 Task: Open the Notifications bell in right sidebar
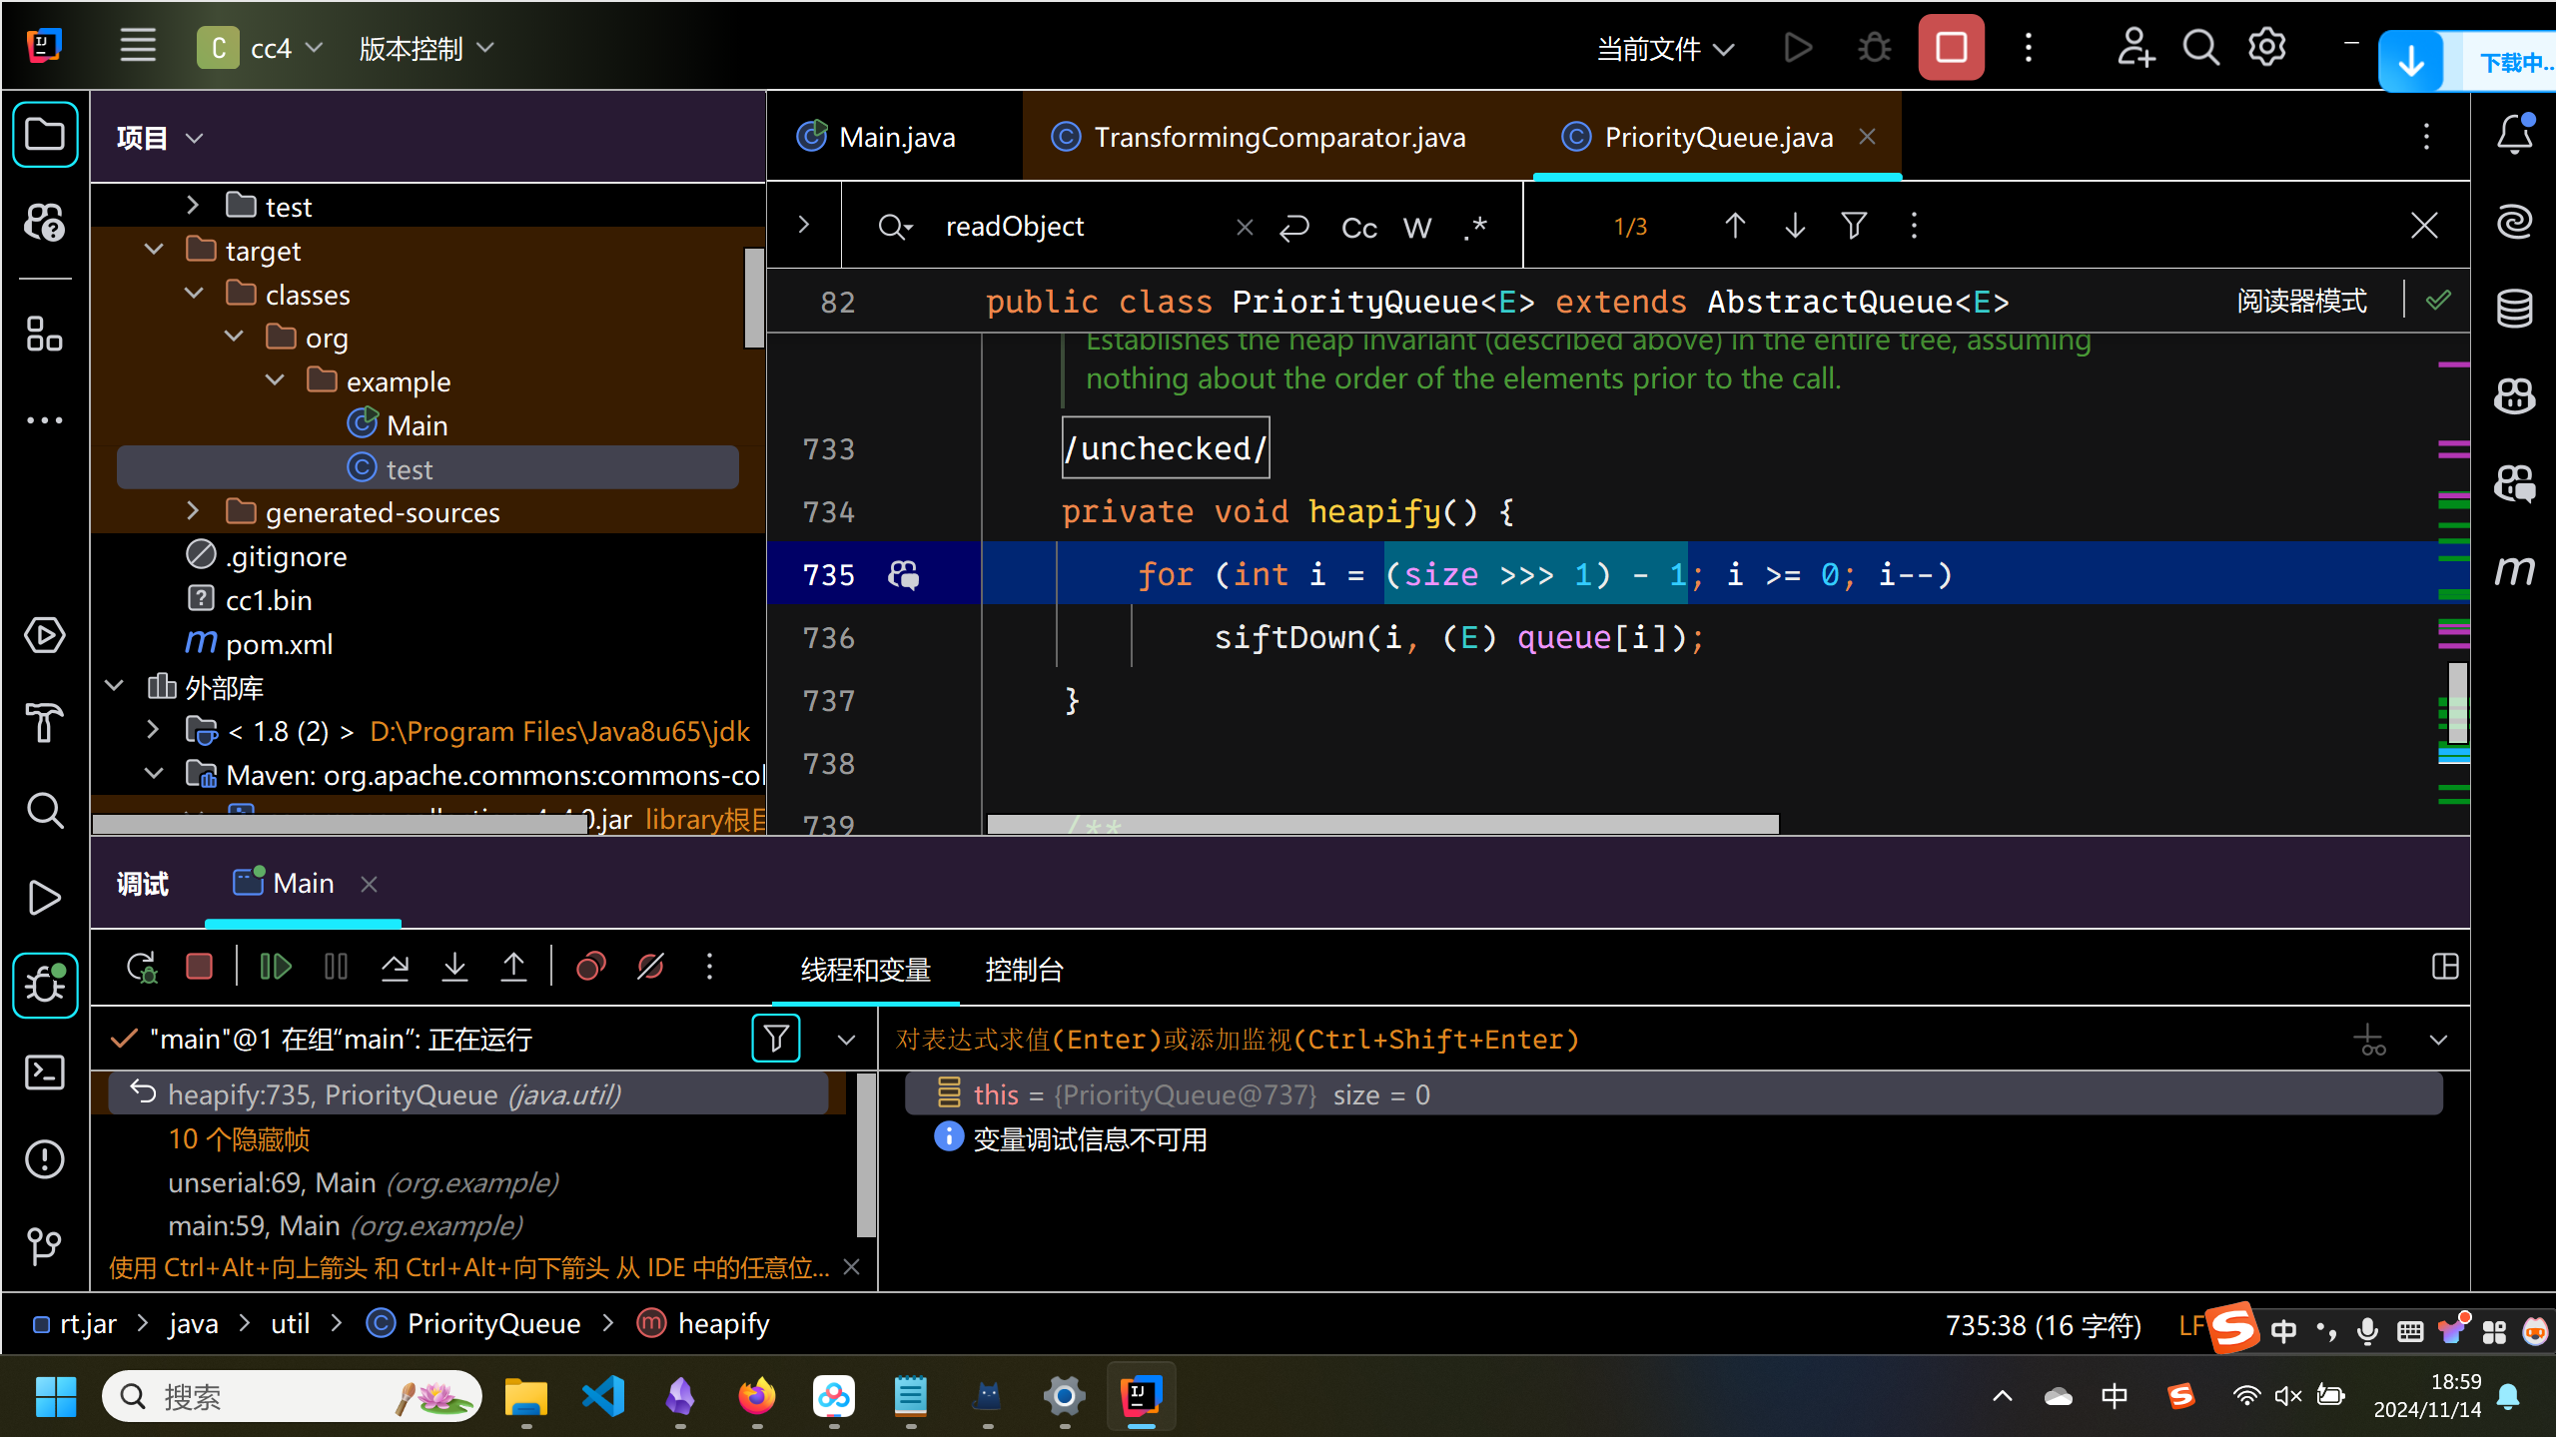2515,135
